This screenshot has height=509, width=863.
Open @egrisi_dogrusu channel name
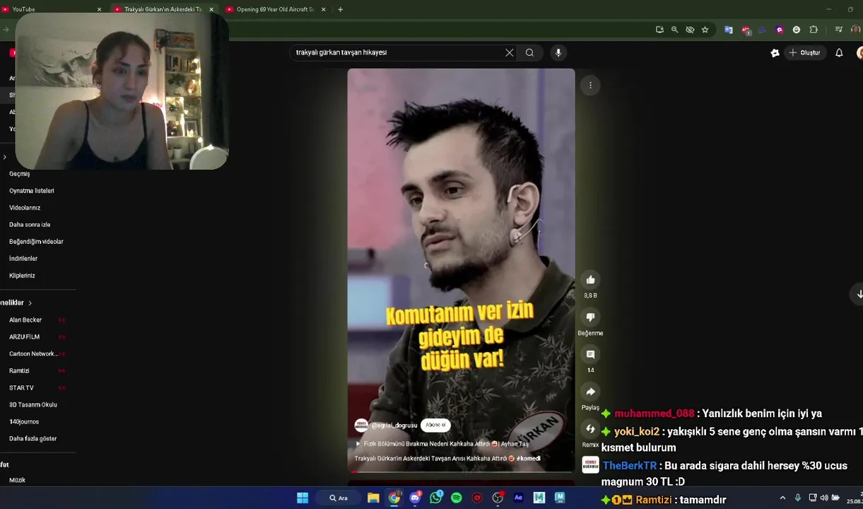point(394,426)
